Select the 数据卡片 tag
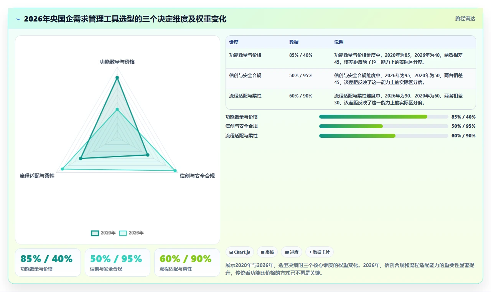This screenshot has height=292, width=491. pos(320,252)
